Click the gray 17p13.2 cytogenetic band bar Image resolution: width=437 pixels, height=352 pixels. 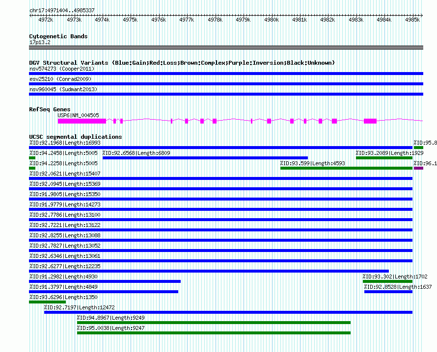[226, 48]
